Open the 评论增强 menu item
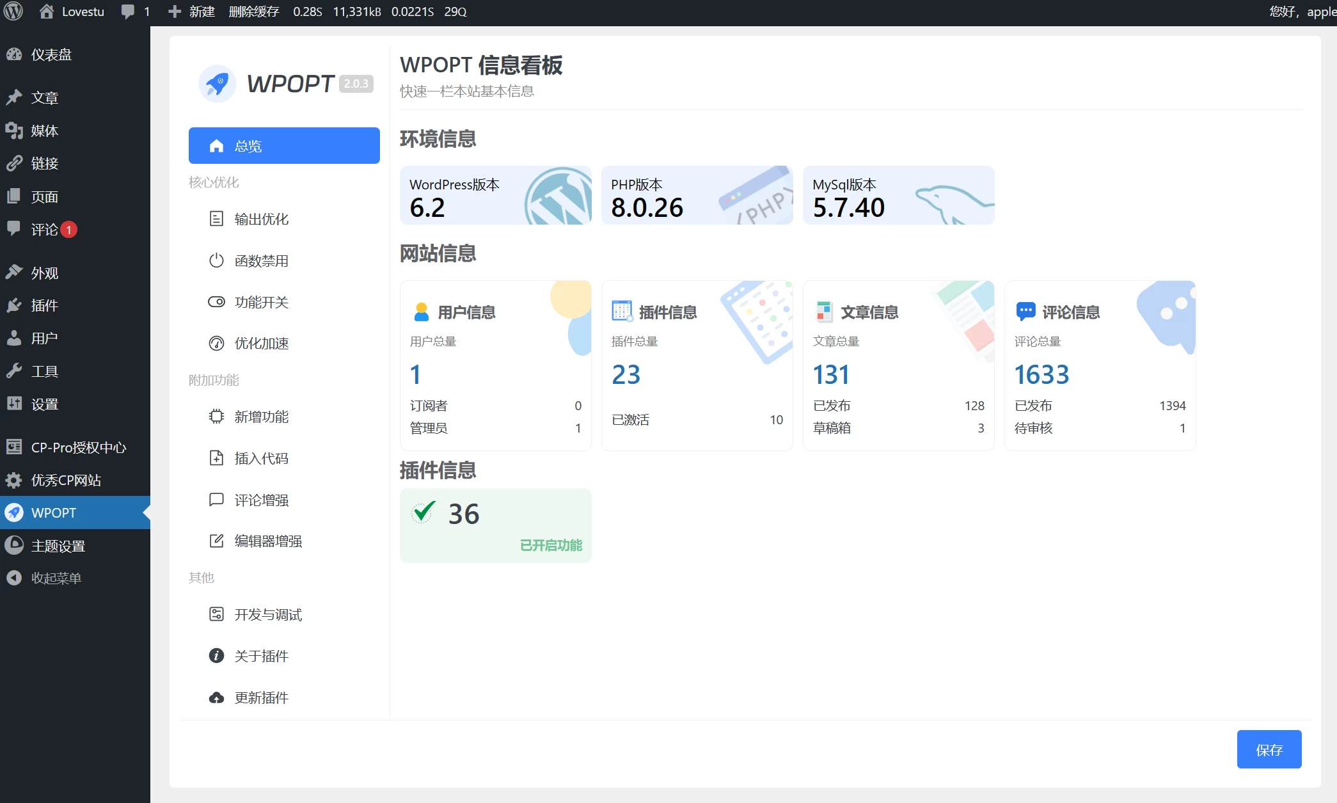Viewport: 1337px width, 803px height. [x=284, y=500]
